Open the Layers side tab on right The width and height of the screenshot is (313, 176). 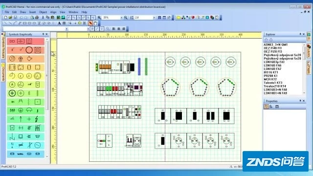[x=309, y=50]
